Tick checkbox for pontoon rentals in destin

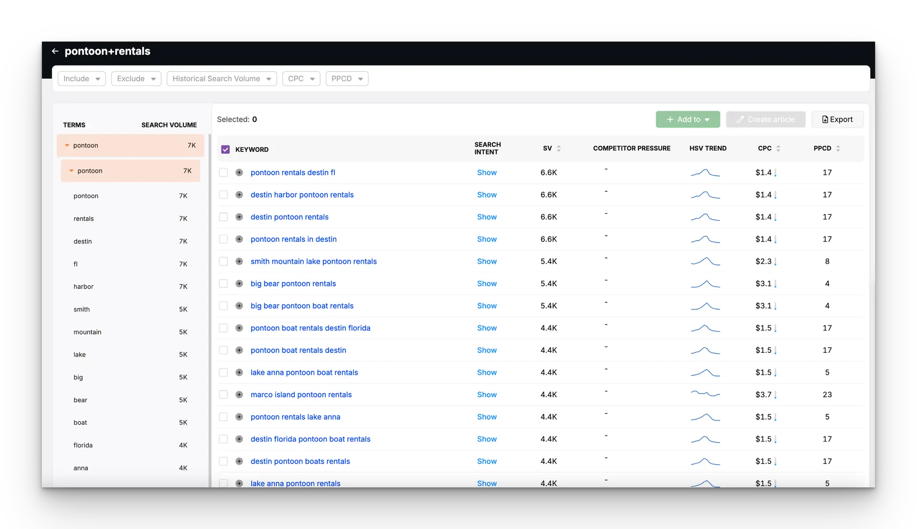tap(223, 239)
